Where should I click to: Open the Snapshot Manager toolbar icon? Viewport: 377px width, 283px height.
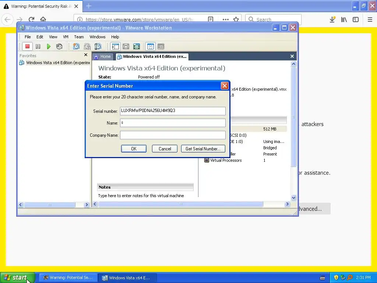pos(98,46)
